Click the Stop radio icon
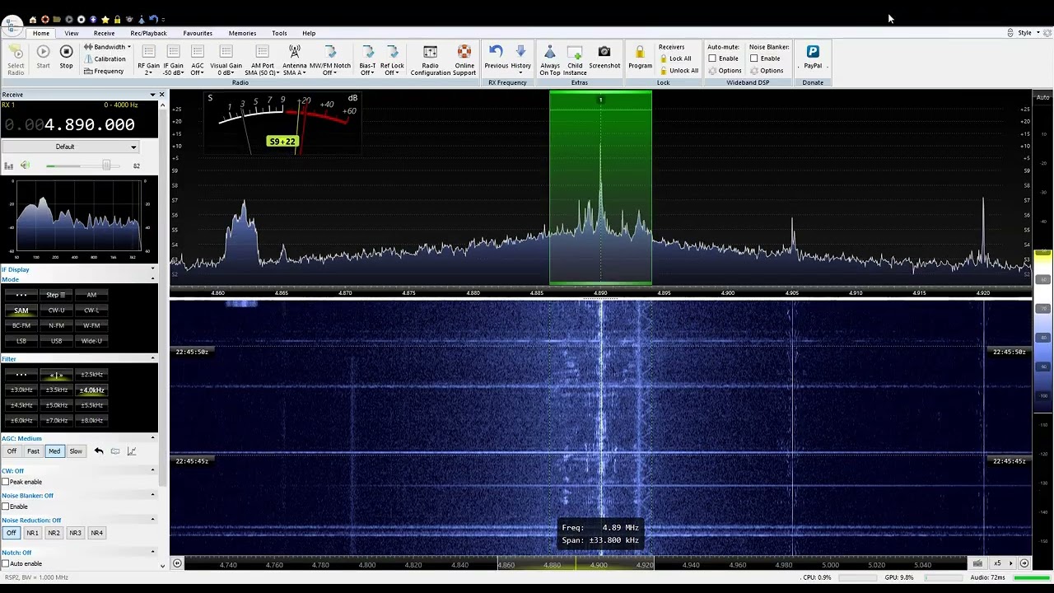1054x593 pixels. tap(66, 53)
